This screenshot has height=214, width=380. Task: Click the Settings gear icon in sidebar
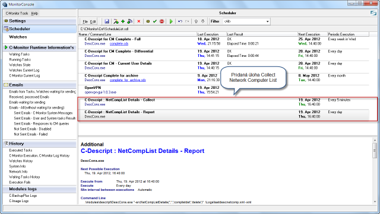click(x=6, y=21)
